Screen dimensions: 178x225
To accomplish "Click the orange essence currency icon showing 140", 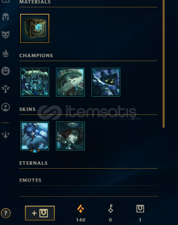I will (81, 209).
